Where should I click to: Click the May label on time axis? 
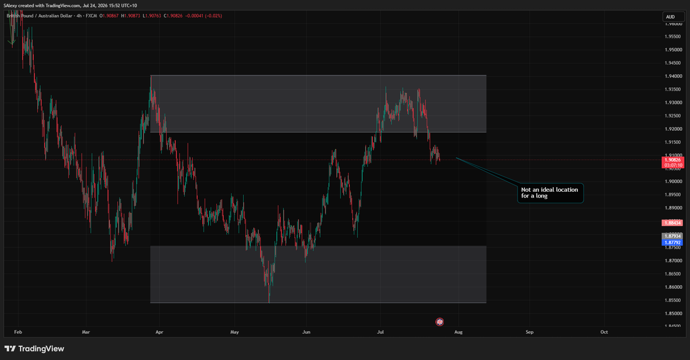point(234,332)
